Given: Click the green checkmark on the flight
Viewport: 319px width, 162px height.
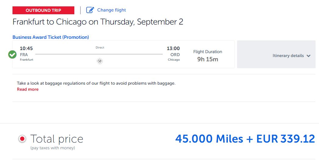Looking at the screenshot, I should pos(12,55).
